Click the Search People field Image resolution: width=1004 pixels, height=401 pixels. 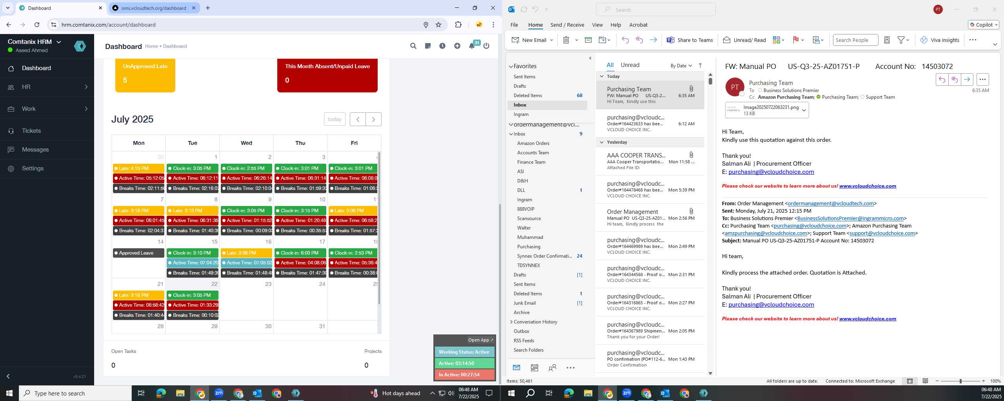(x=855, y=40)
